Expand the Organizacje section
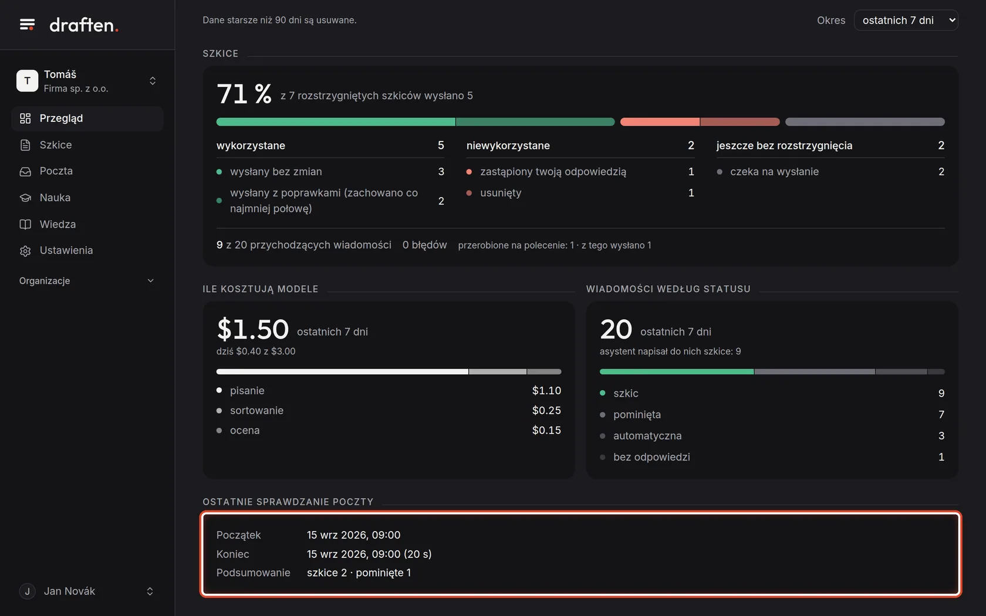The image size is (986, 616). pyautogui.click(x=87, y=281)
